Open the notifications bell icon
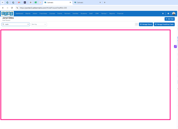This screenshot has width=178, height=129. coord(163,14)
